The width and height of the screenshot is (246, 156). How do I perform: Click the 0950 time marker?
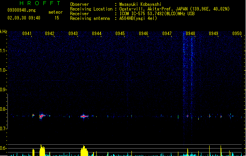(x=237, y=34)
